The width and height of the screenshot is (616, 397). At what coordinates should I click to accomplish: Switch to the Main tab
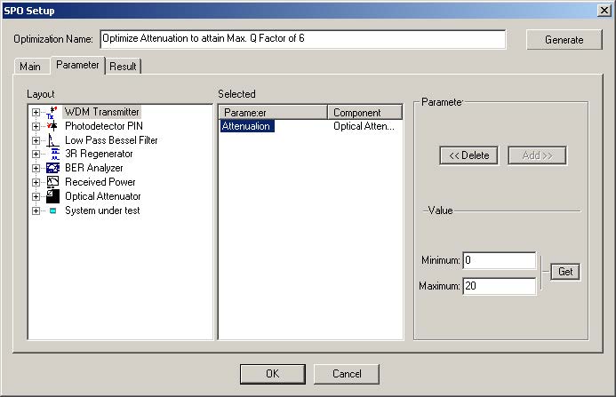[x=30, y=67]
